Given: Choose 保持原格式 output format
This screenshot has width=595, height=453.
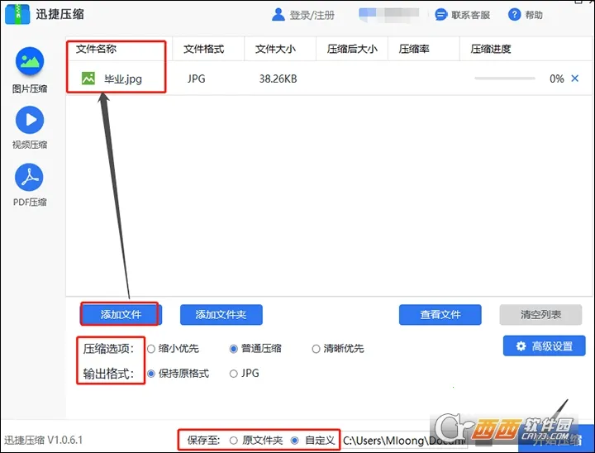Looking at the screenshot, I should pos(151,374).
